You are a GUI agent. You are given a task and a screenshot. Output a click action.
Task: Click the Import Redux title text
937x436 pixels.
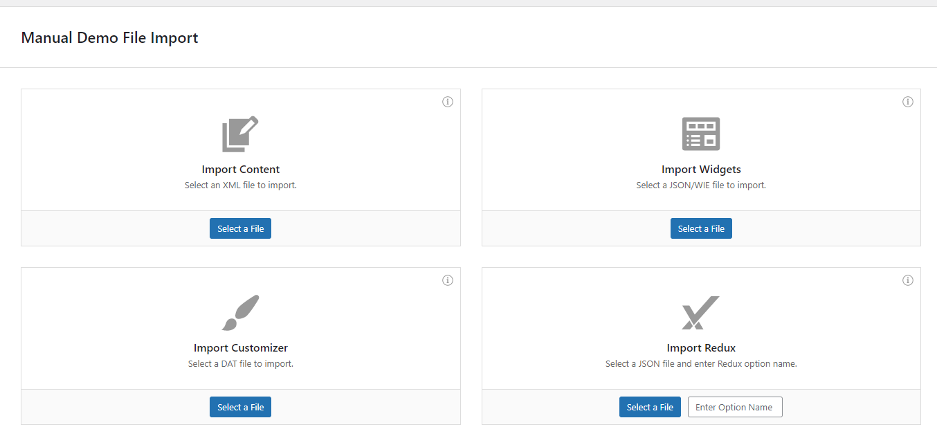[x=701, y=348]
